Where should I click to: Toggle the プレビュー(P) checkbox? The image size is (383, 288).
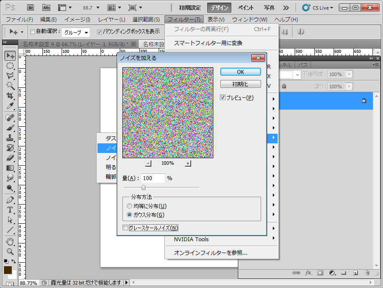(x=223, y=97)
